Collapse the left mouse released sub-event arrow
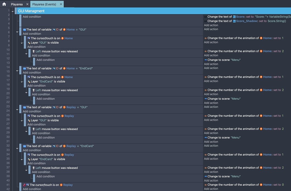This screenshot has height=191, width=291. click(x=26, y=53)
